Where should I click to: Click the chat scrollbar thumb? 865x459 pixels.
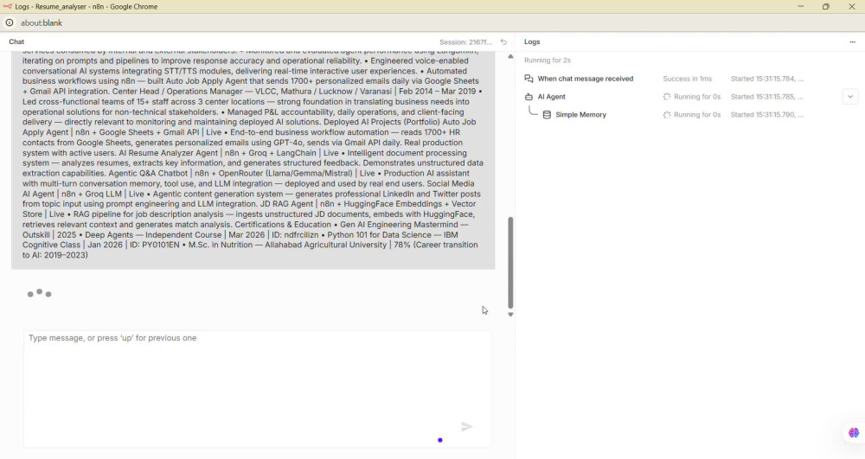(x=510, y=262)
